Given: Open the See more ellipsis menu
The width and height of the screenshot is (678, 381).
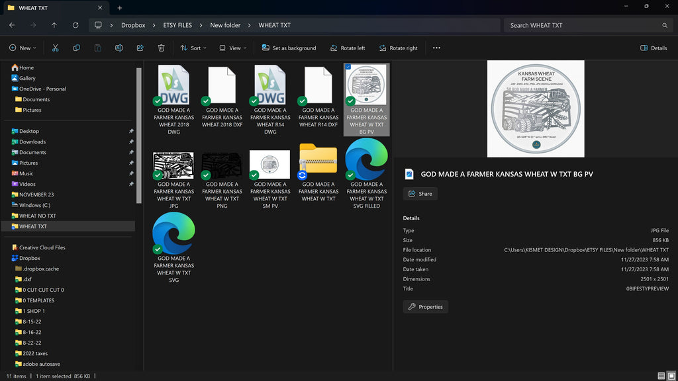Looking at the screenshot, I should coord(437,48).
